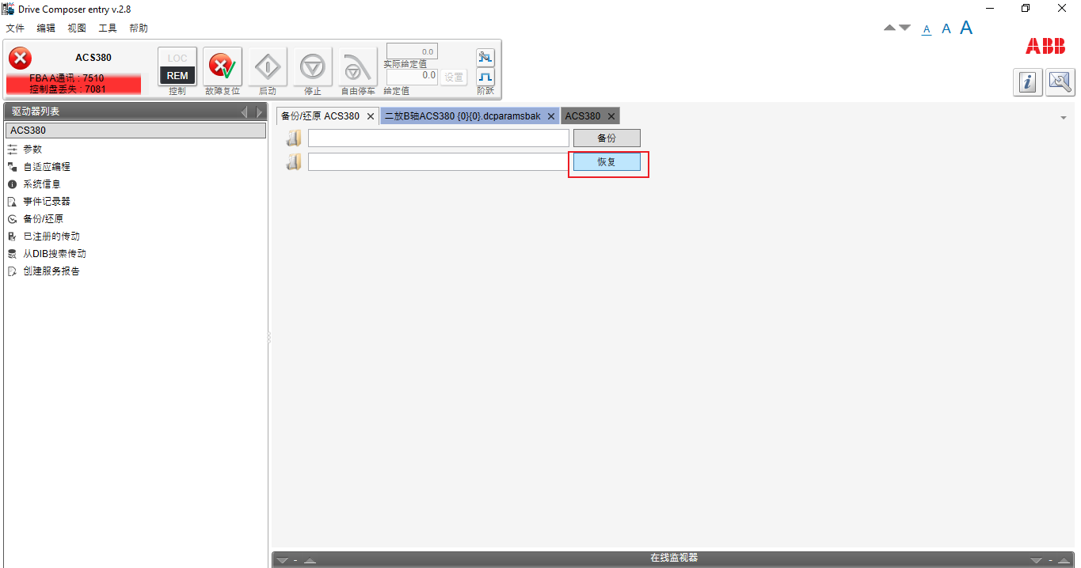The image size is (1081, 568).
Task: Click the folder icon beside the 备份 field
Action: pos(294,138)
